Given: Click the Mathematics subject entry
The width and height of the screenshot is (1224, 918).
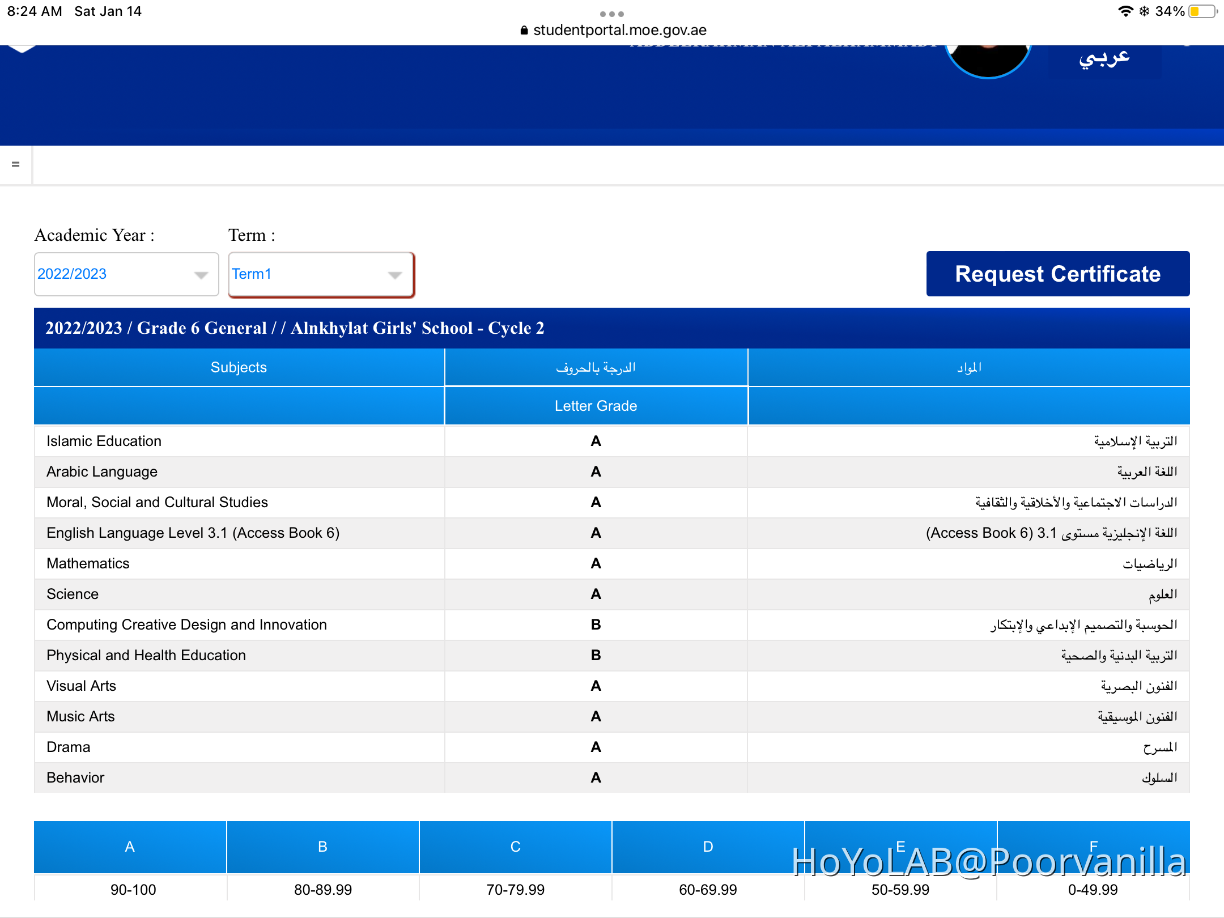Looking at the screenshot, I should pyautogui.click(x=88, y=563).
